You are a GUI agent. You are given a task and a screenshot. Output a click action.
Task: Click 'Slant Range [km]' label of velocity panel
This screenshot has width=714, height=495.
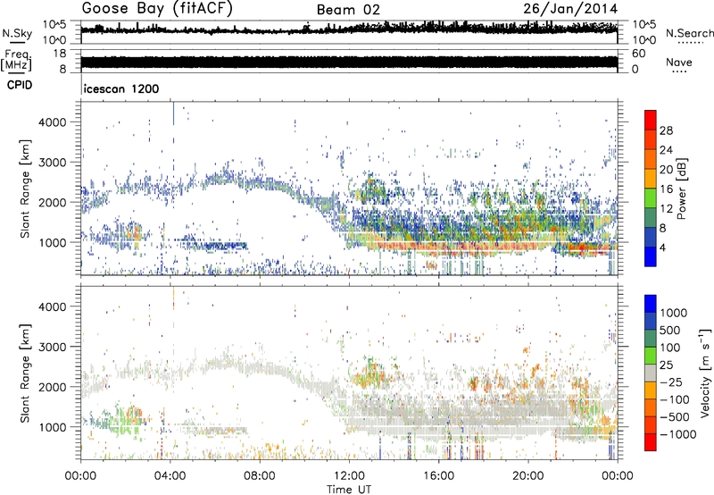coord(25,373)
